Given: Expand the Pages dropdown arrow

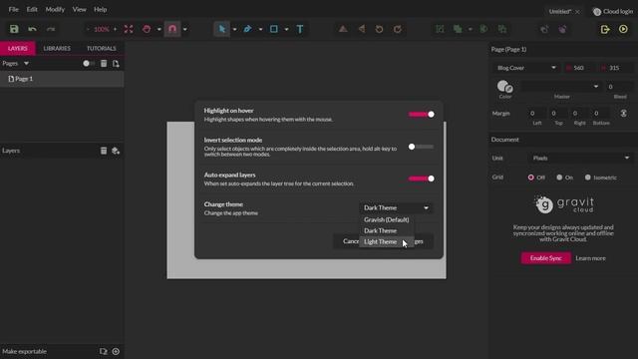Looking at the screenshot, I should [27, 64].
